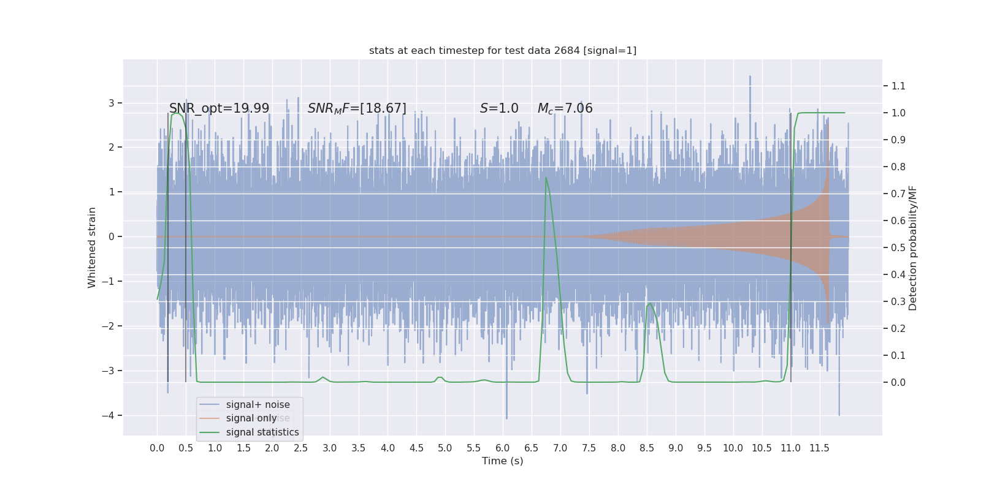This screenshot has width=981, height=490.
Task: Click the x-axis tick label 11.0
Action: 791,448
